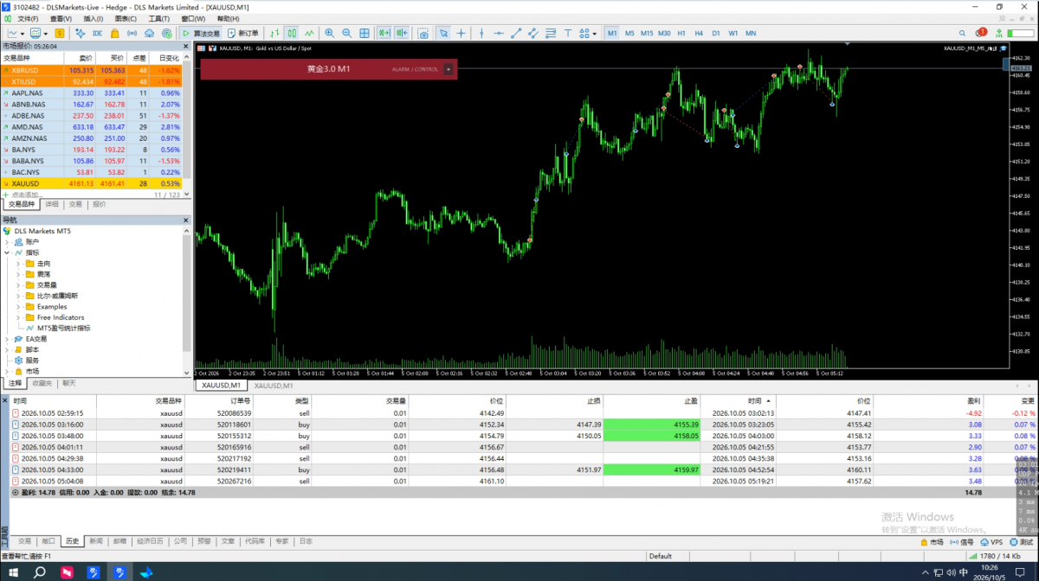Expand the Examples folder

tap(18, 307)
